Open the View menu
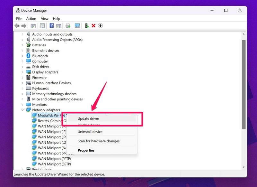257x187 pixels. (45, 19)
